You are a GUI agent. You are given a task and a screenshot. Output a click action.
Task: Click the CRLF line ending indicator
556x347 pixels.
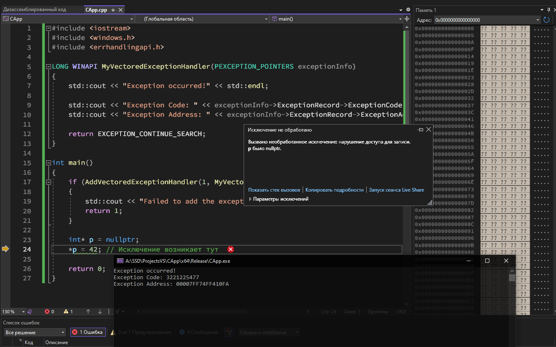click(401, 312)
